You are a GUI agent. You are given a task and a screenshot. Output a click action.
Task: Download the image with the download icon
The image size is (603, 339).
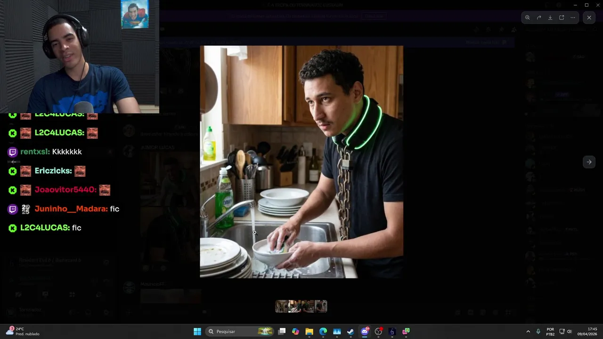coord(550,17)
